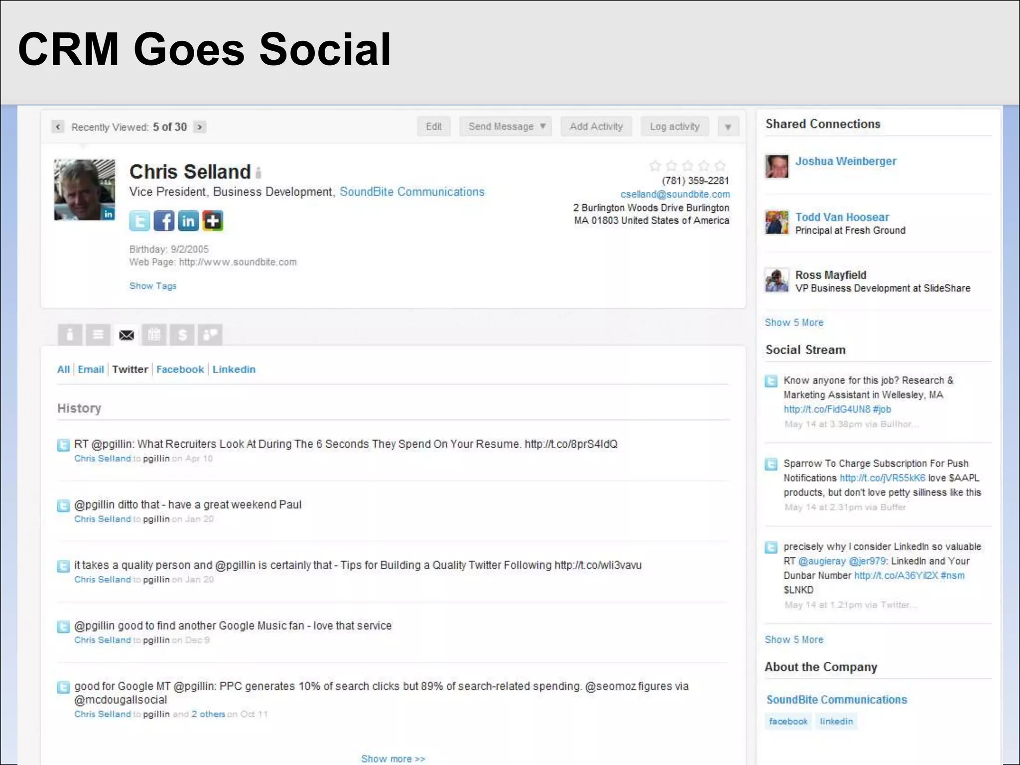Go to next recently viewed record
The height and width of the screenshot is (765, 1020).
tap(200, 127)
